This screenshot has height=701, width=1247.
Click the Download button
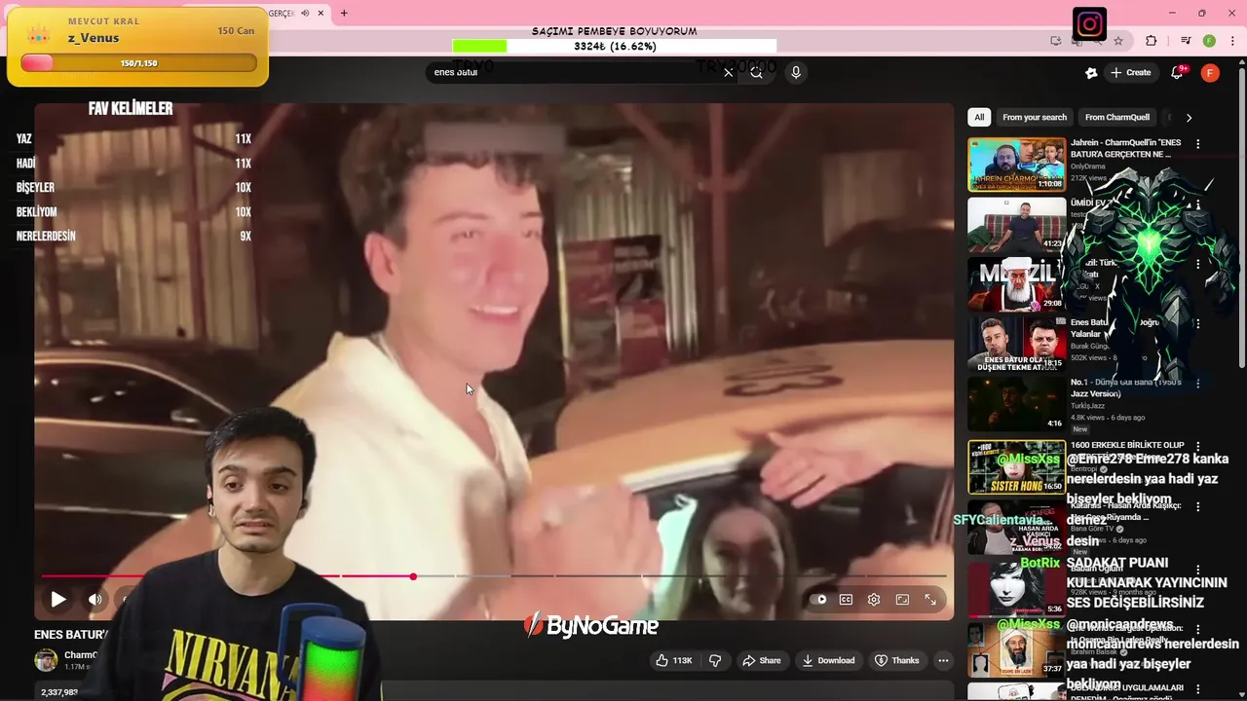828,660
